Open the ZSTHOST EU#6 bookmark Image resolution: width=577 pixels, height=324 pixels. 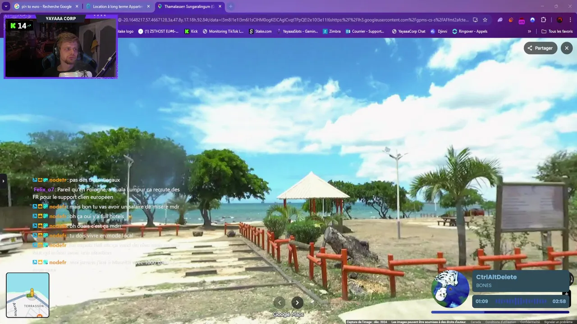tap(158, 31)
